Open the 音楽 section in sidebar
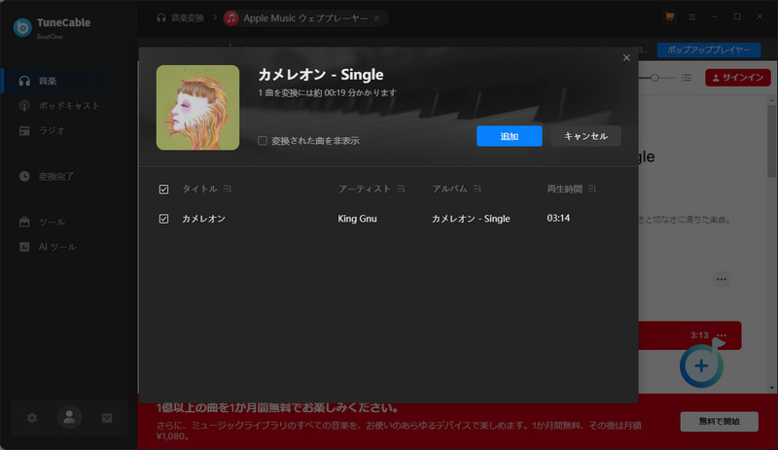778x450 pixels. [64, 81]
